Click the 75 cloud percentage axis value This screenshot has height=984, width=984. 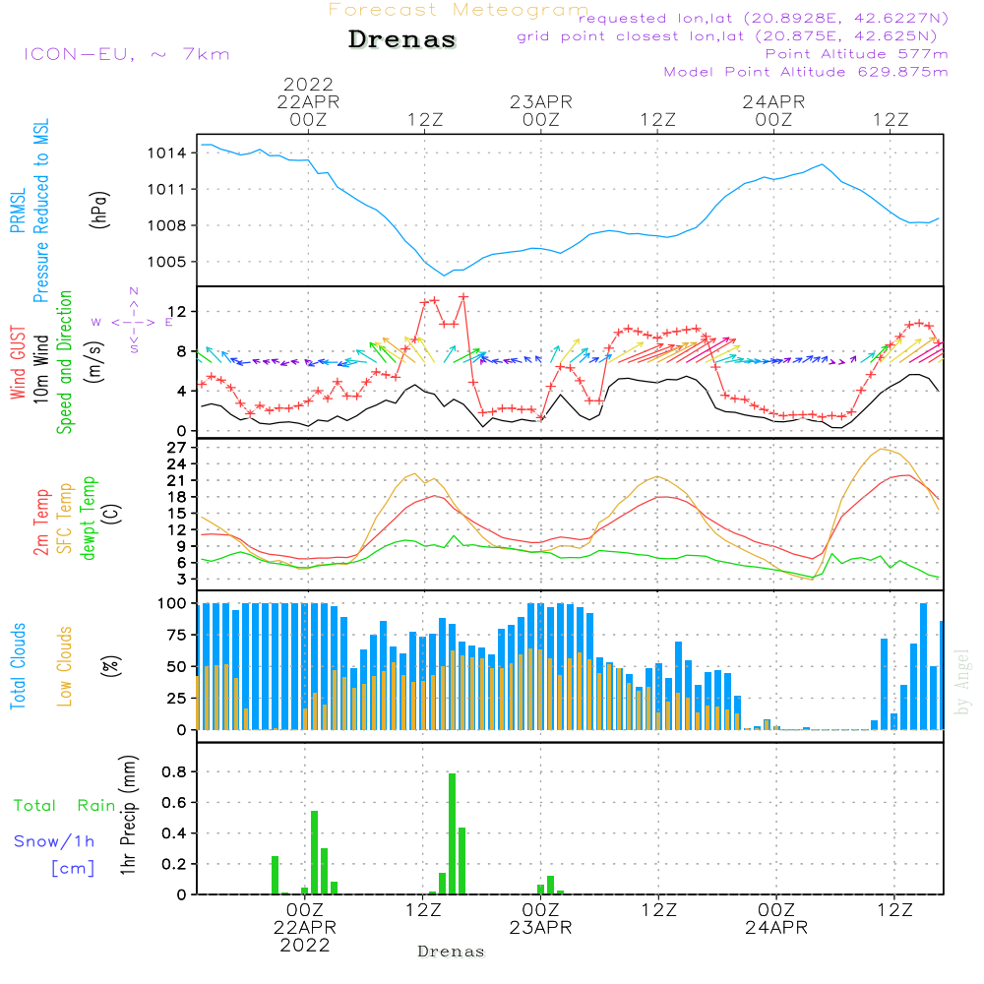(177, 635)
